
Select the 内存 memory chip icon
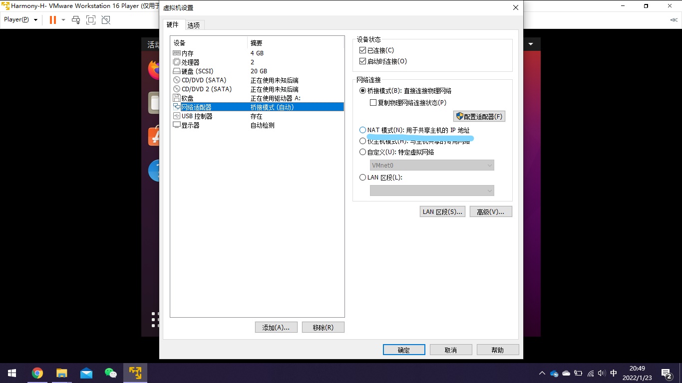tap(177, 53)
